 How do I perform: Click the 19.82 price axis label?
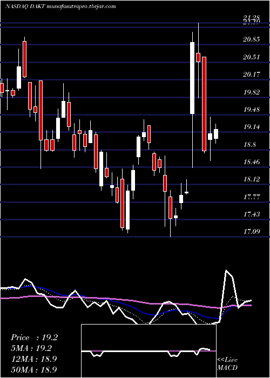(x=252, y=92)
